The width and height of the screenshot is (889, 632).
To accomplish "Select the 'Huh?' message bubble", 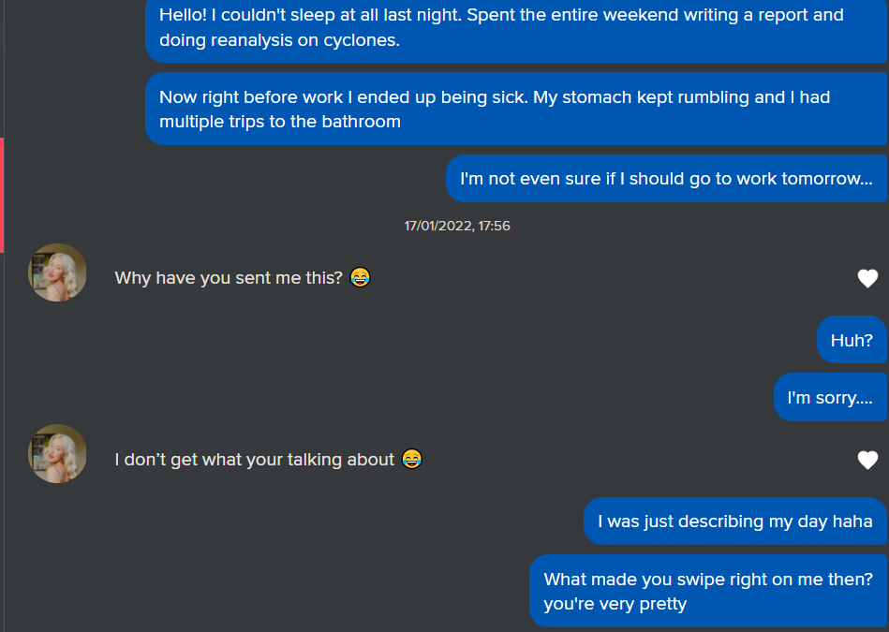I will tap(852, 340).
